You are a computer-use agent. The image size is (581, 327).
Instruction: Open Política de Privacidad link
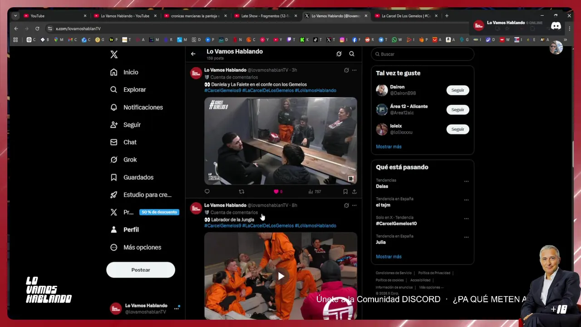(x=434, y=273)
